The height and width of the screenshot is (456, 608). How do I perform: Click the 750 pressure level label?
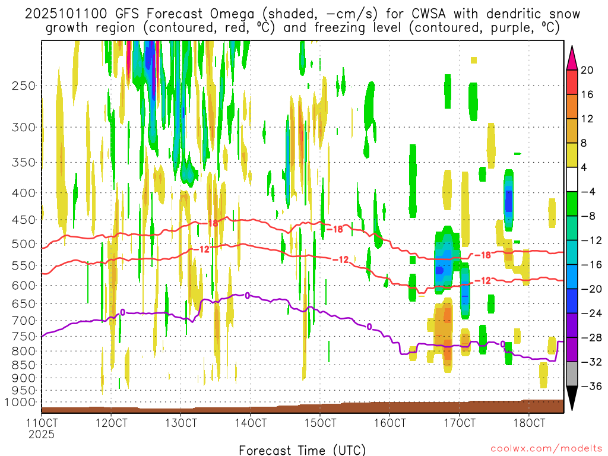(24, 337)
